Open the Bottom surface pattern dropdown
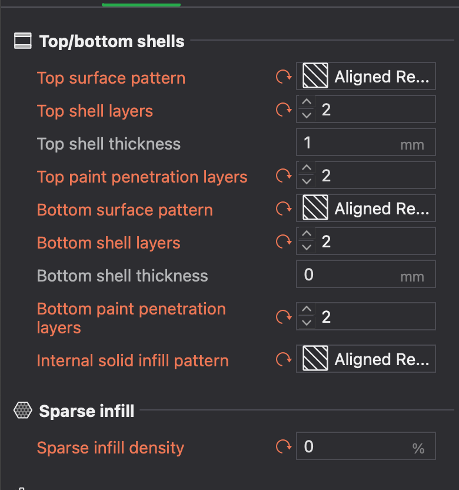459x490 pixels. (x=365, y=208)
